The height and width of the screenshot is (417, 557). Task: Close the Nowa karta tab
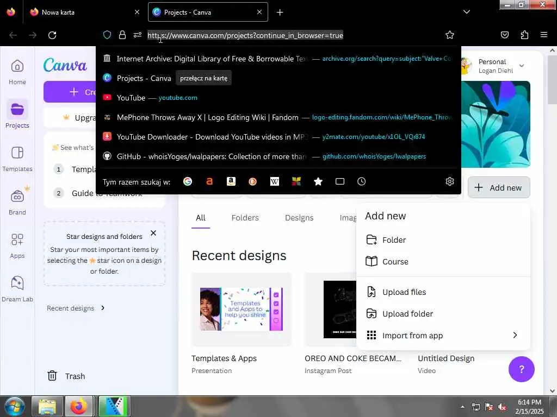137,12
